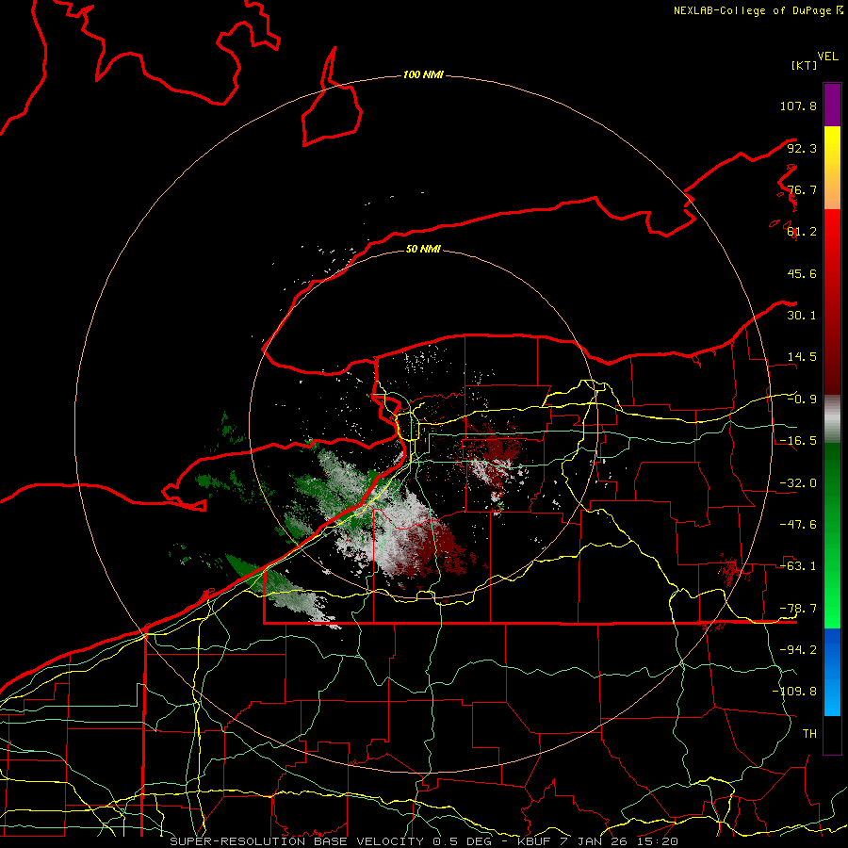Click the -0.9 velocity scale value

(802, 400)
